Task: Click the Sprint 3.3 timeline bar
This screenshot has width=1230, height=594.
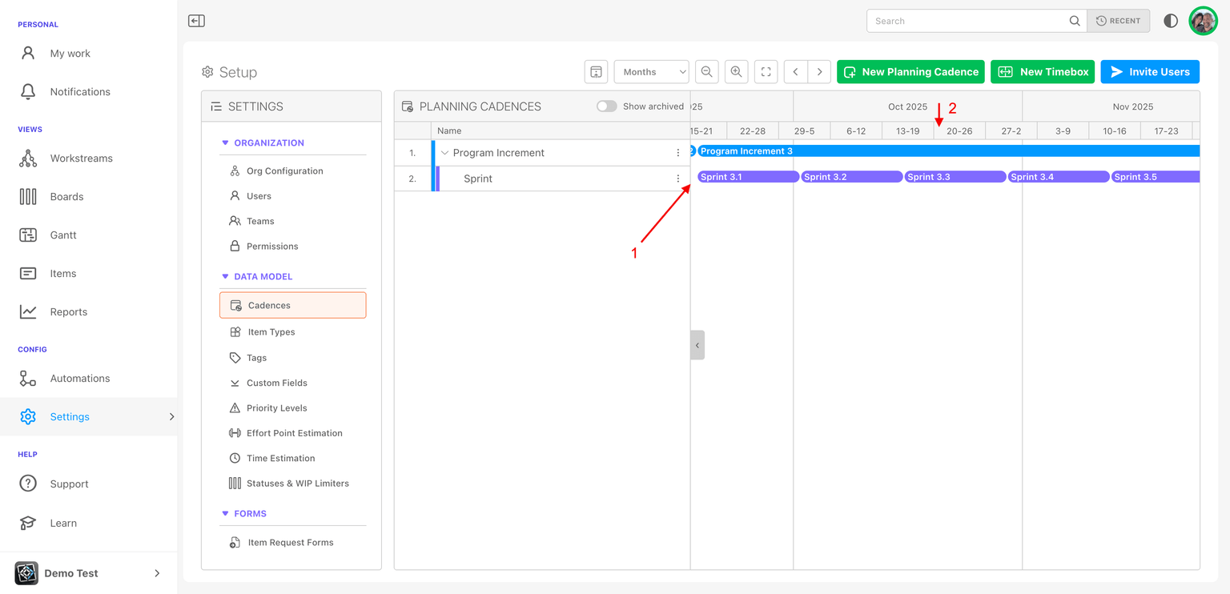Action: (955, 177)
